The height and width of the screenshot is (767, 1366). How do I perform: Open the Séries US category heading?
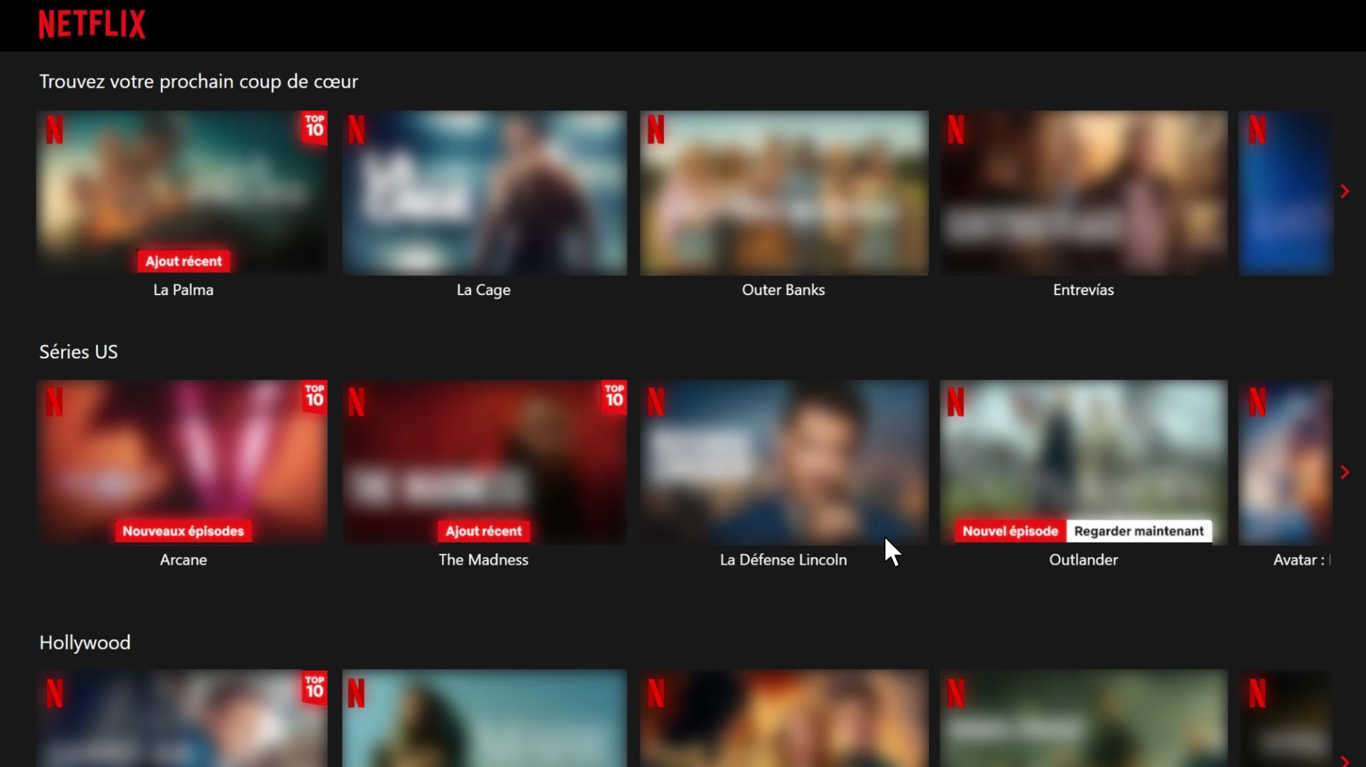[78, 352]
